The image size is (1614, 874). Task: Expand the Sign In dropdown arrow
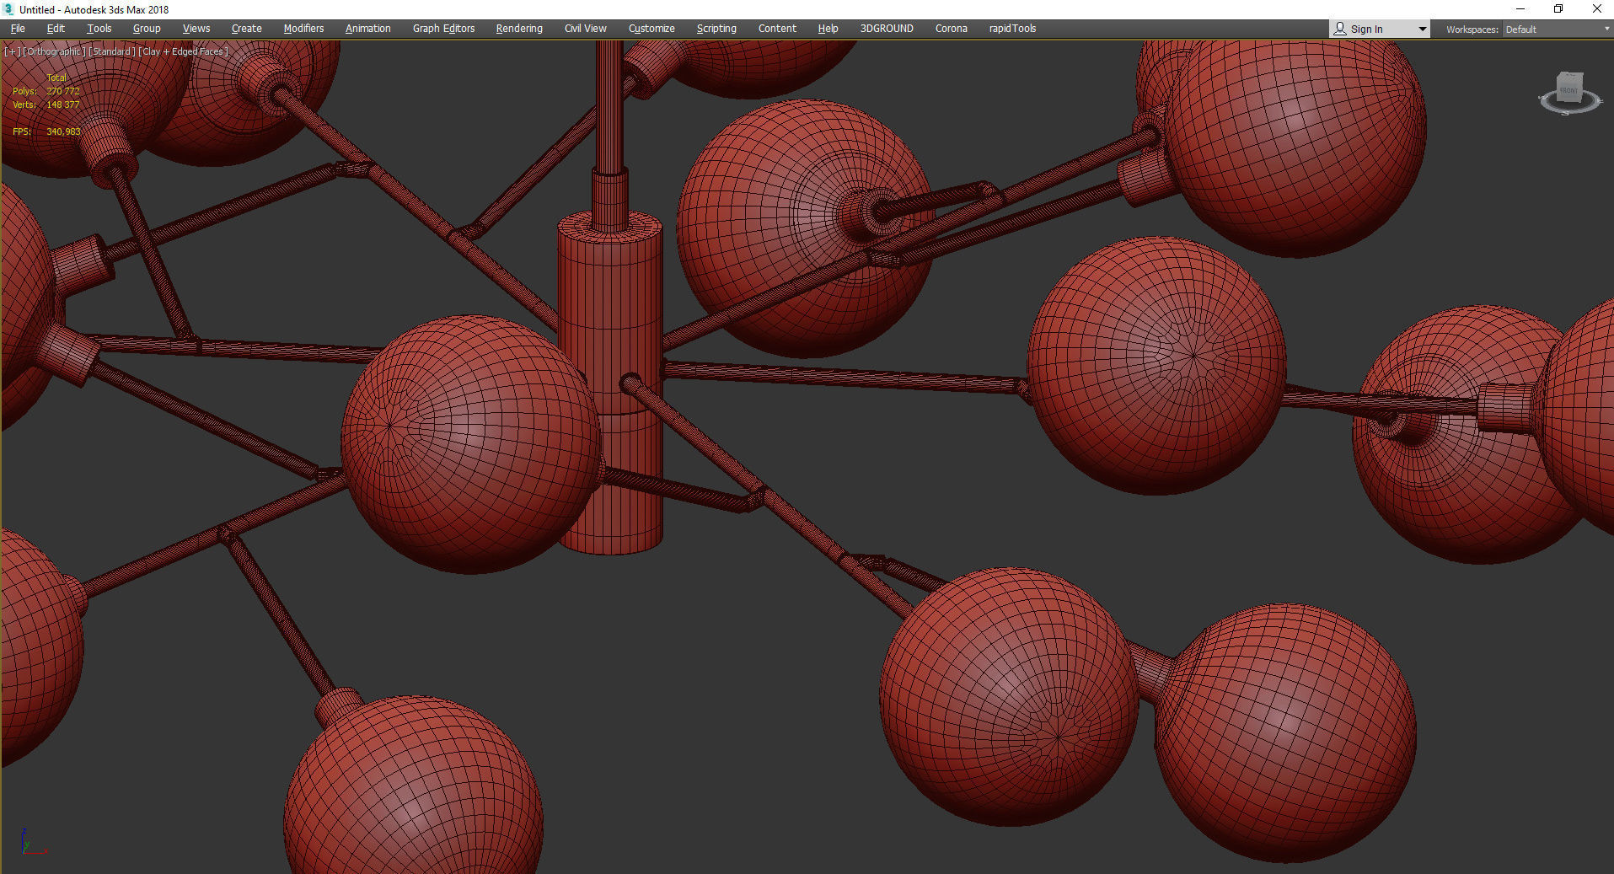(x=1423, y=29)
